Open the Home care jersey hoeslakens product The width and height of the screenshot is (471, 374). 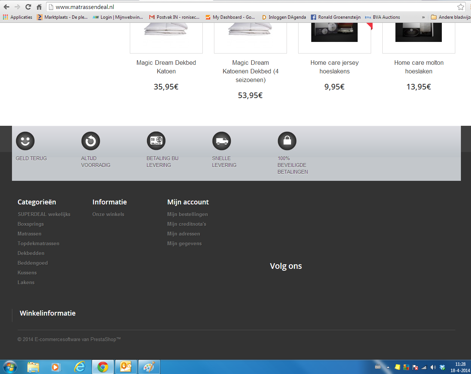pyautogui.click(x=334, y=67)
